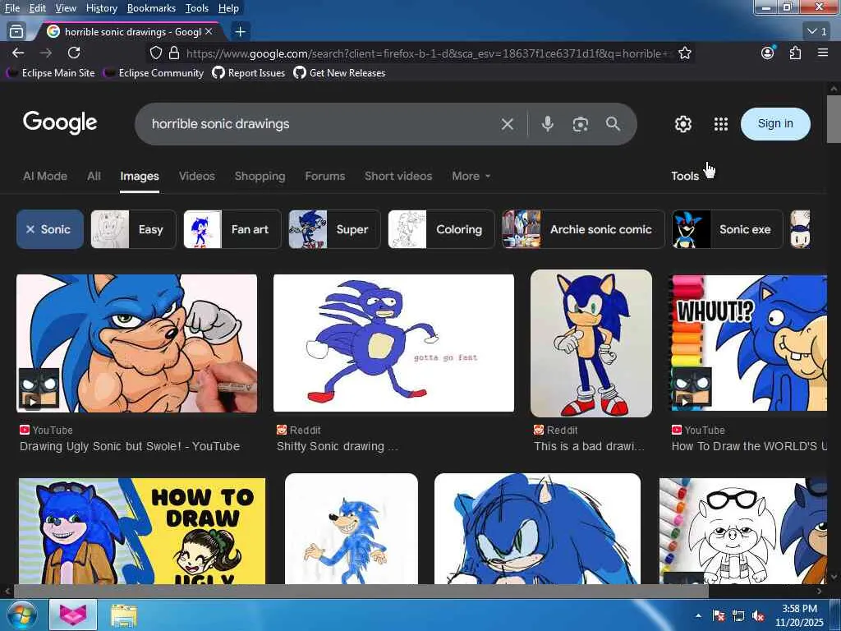Click the horizontal scrollbar at page bottom
Viewport: 841px width, 631px height.
pyautogui.click(x=361, y=591)
